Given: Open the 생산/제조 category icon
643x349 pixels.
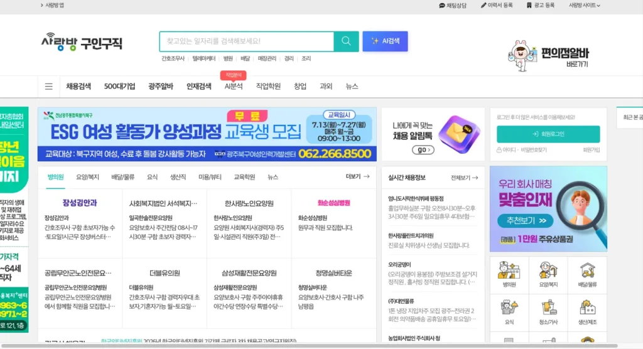Looking at the screenshot, I should [x=587, y=313].
